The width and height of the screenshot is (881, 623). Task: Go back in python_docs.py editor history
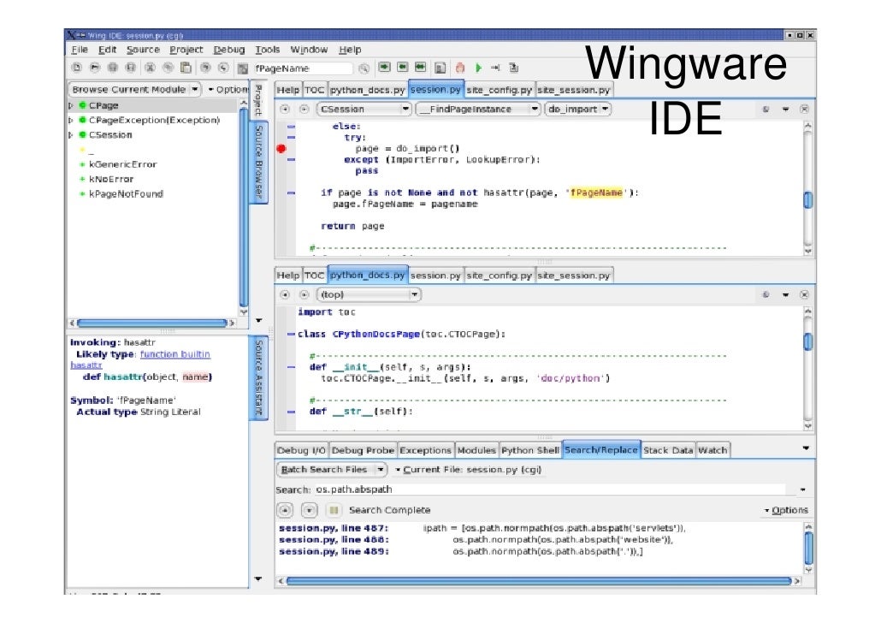point(286,294)
